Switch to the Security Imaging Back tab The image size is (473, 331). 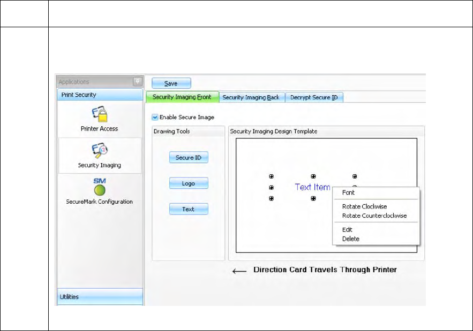(x=251, y=97)
